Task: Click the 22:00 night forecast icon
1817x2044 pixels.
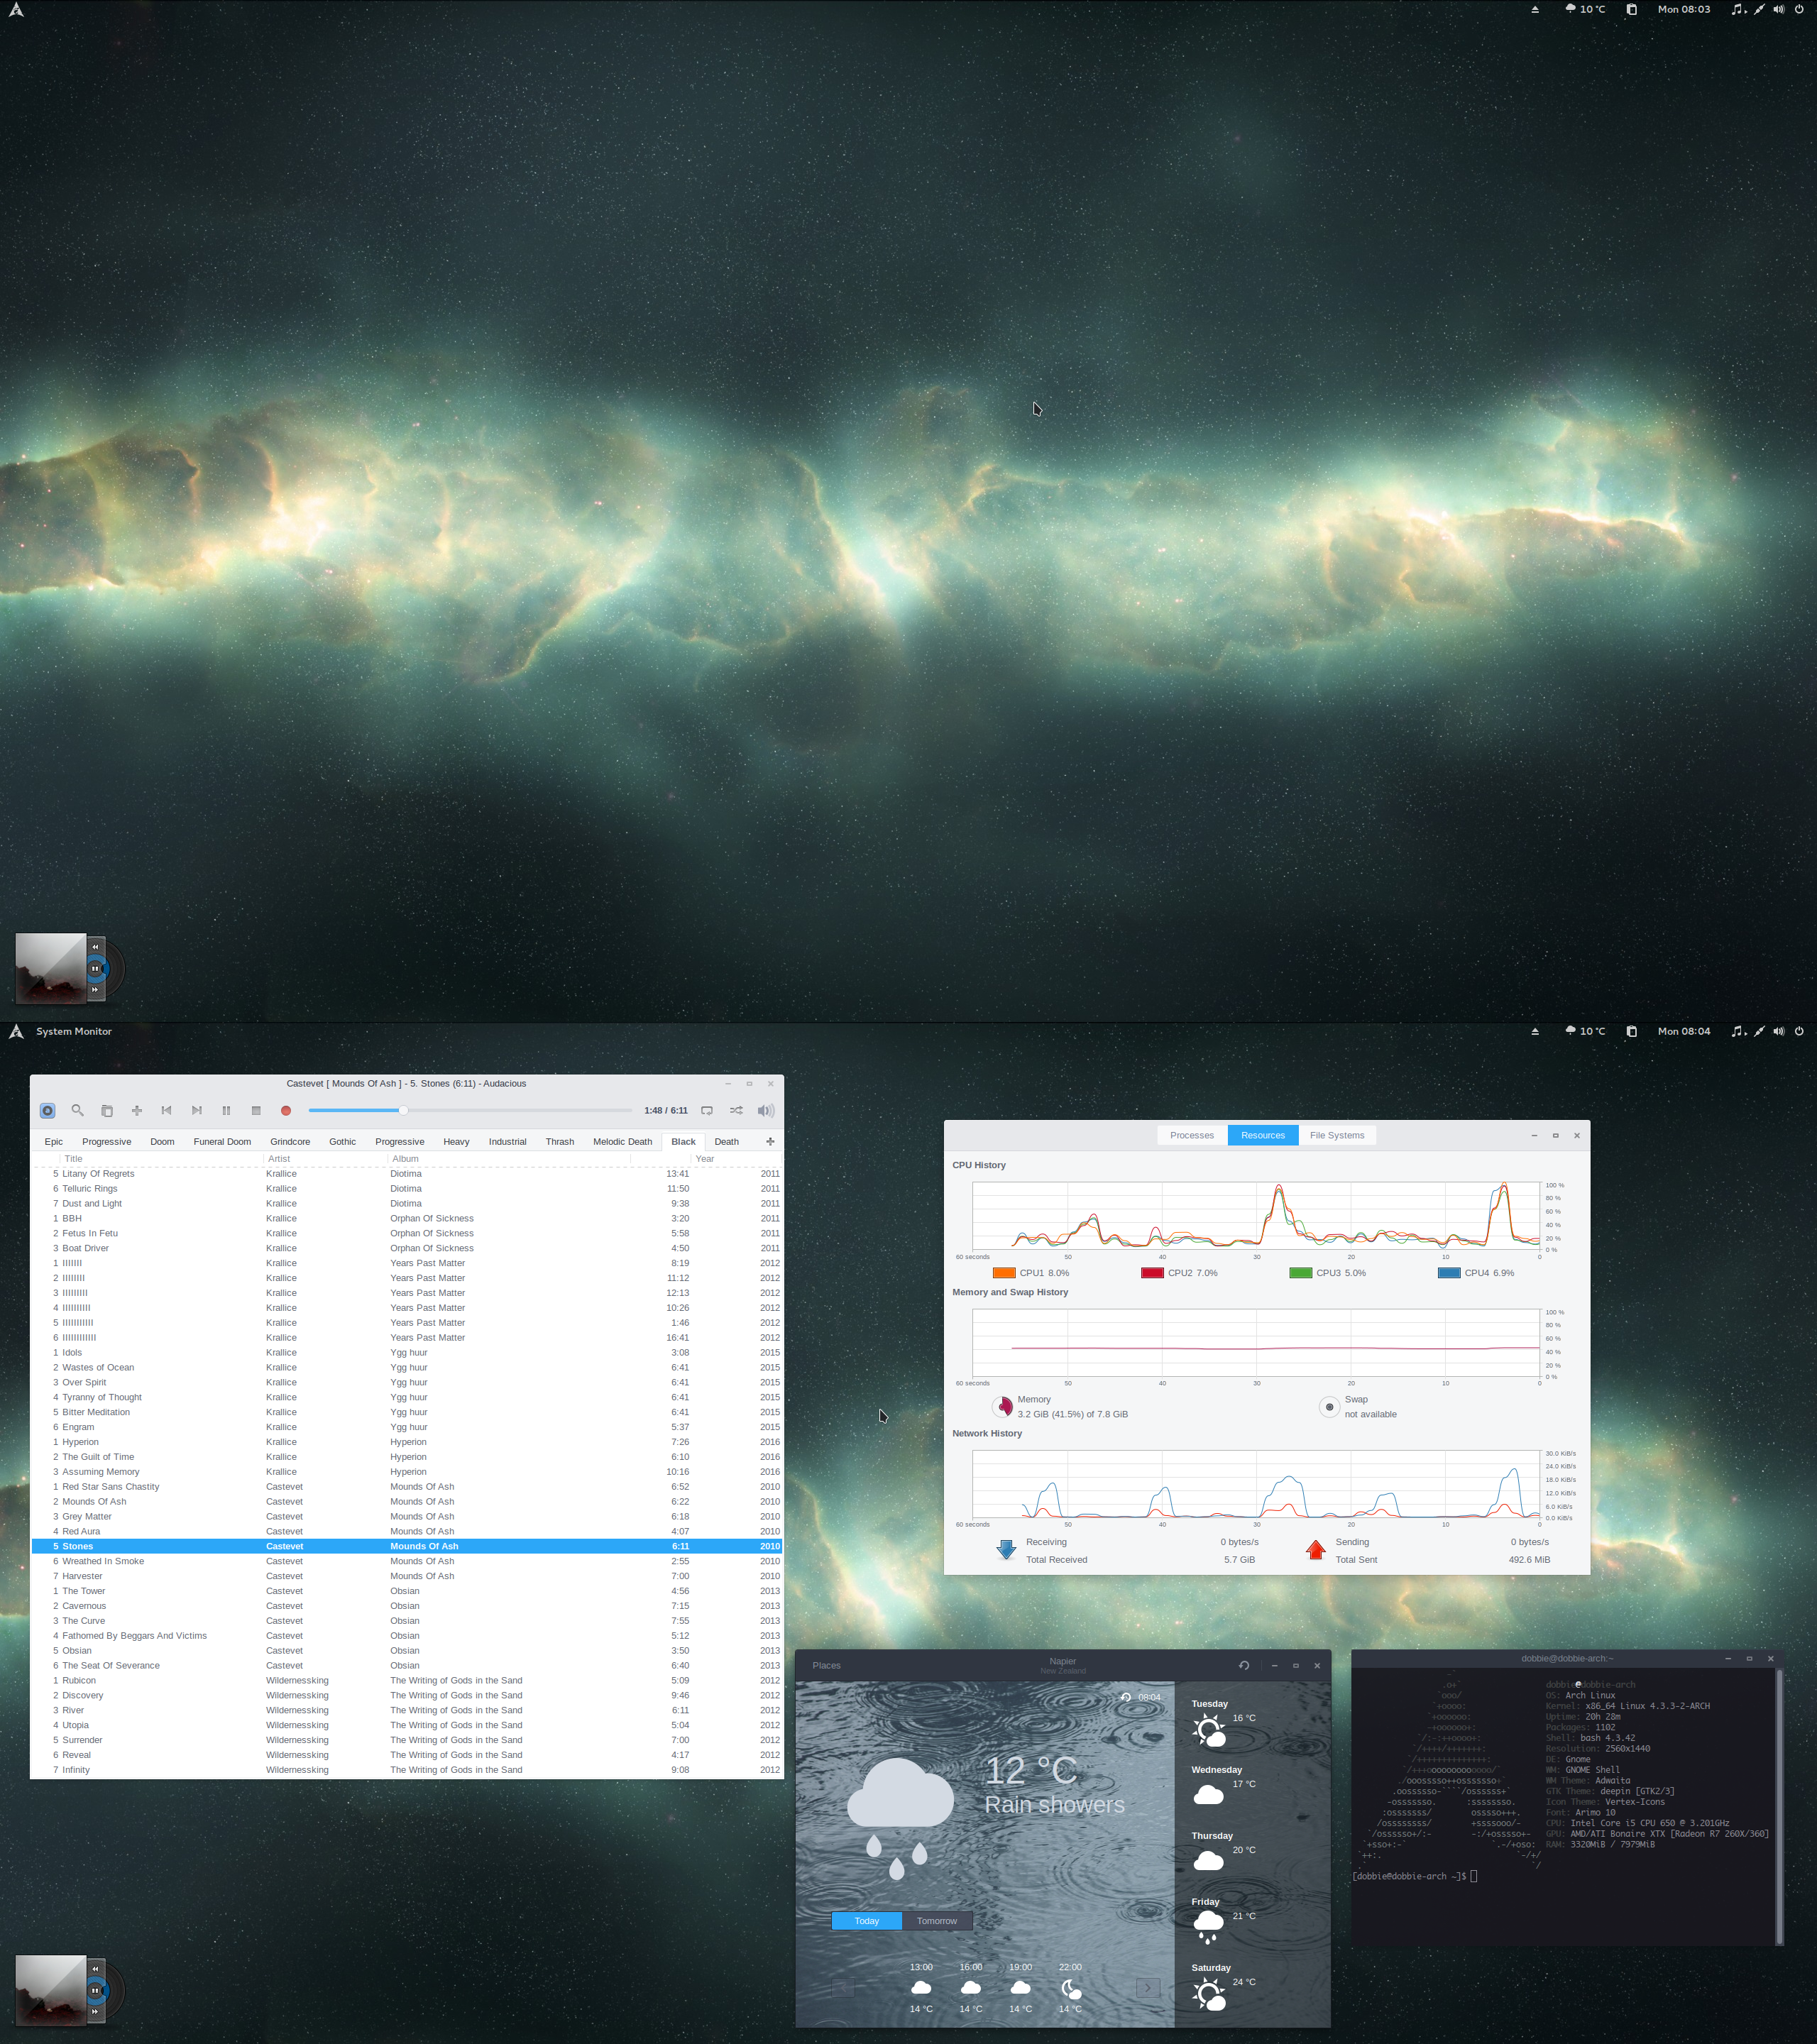Action: click(x=1070, y=1988)
